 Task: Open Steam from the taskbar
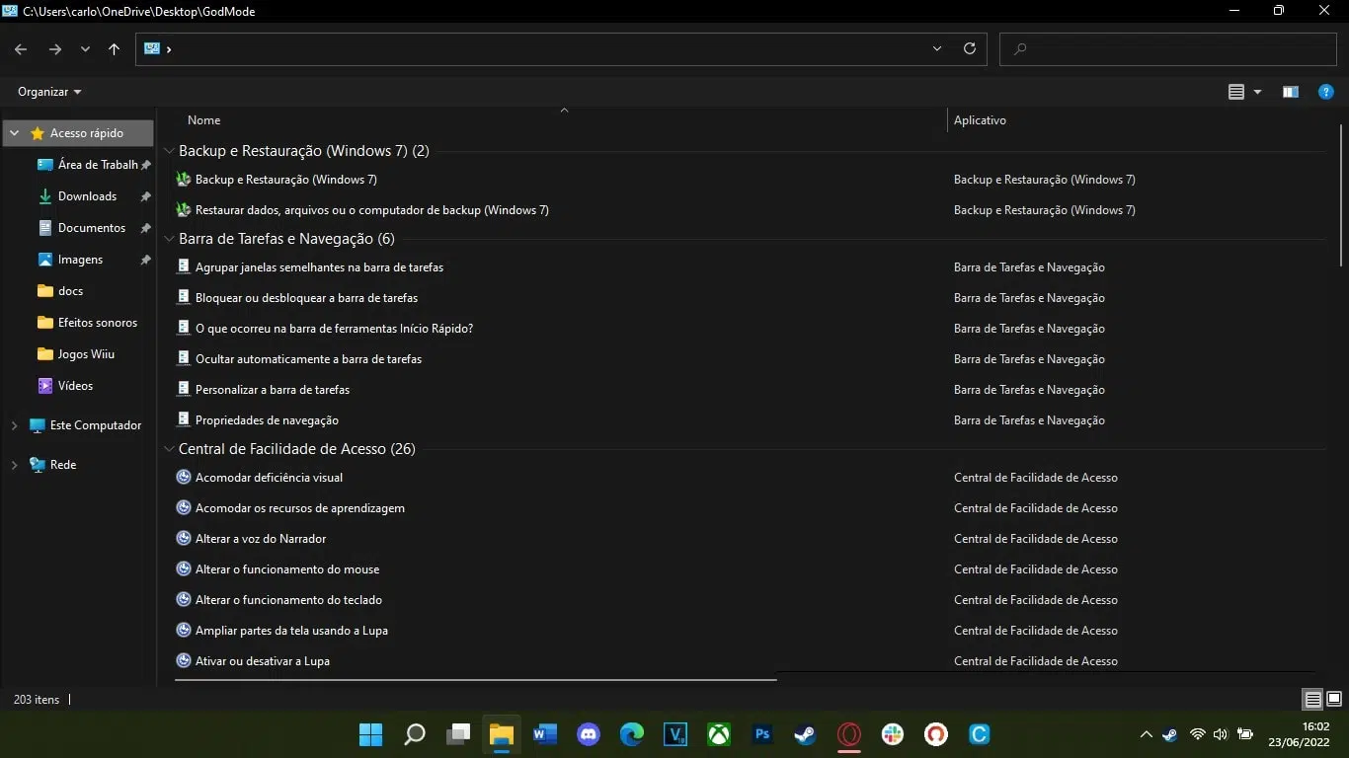pos(805,734)
